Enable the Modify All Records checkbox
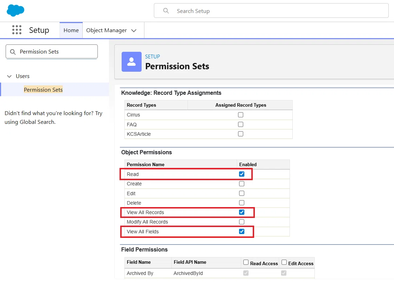 pyautogui.click(x=242, y=222)
